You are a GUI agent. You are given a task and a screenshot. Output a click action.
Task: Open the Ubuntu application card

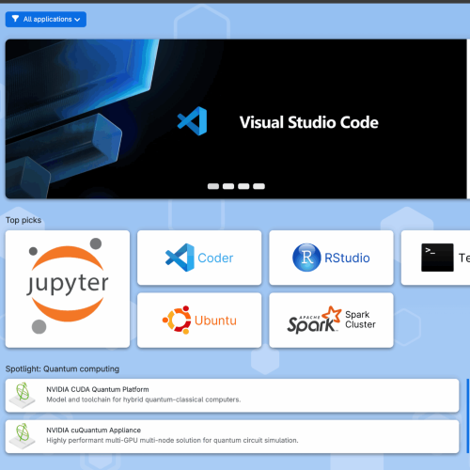[199, 321]
